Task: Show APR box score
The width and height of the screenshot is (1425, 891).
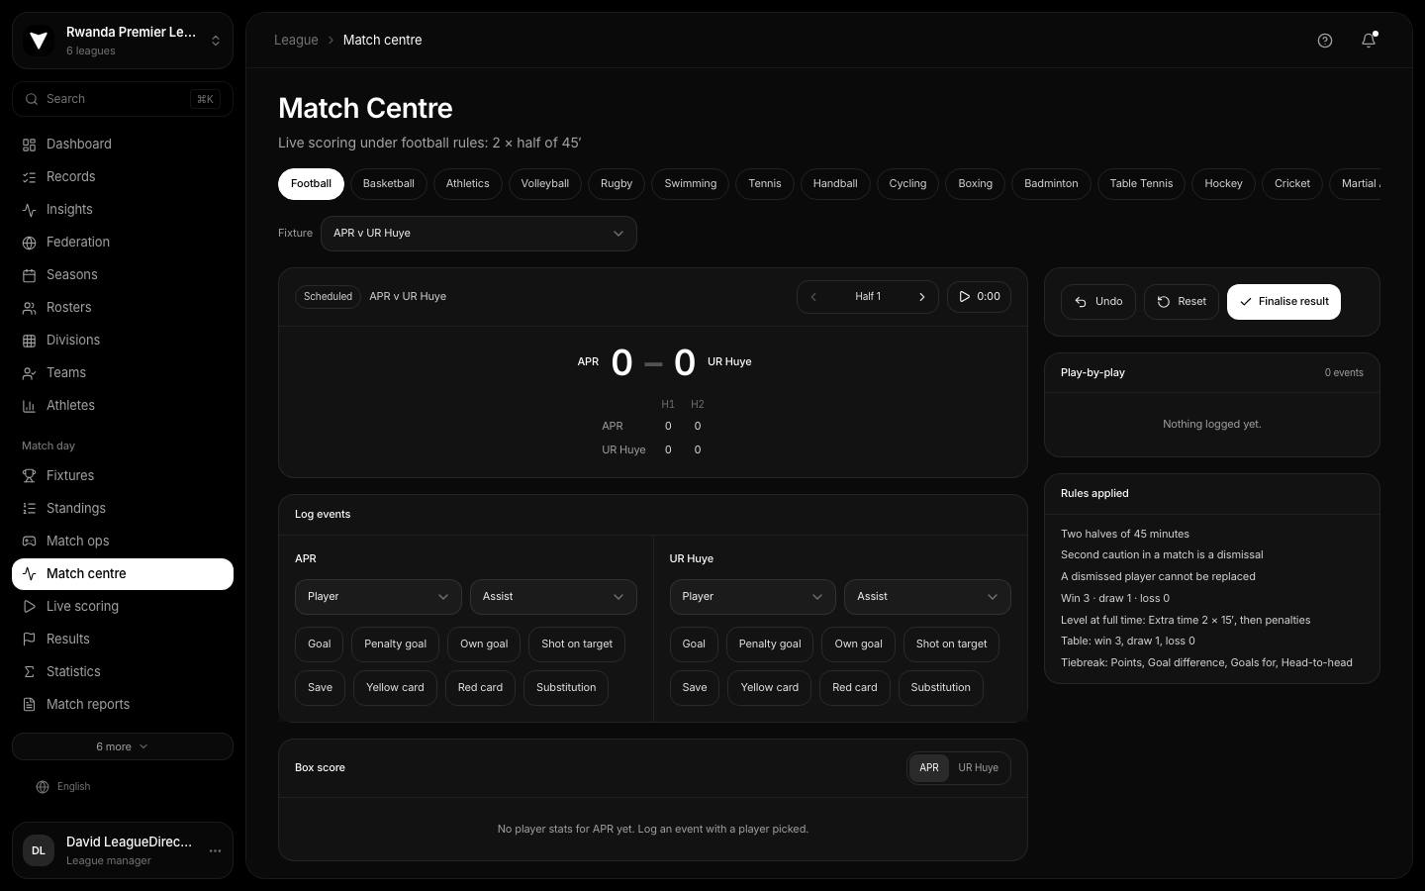Action: 928,768
